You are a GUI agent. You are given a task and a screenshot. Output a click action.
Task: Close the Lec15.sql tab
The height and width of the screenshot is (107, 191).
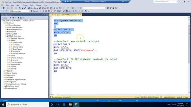tap(81, 15)
